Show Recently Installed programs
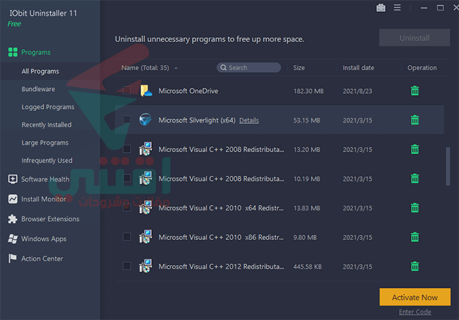This screenshot has height=320, width=459. 47,125
